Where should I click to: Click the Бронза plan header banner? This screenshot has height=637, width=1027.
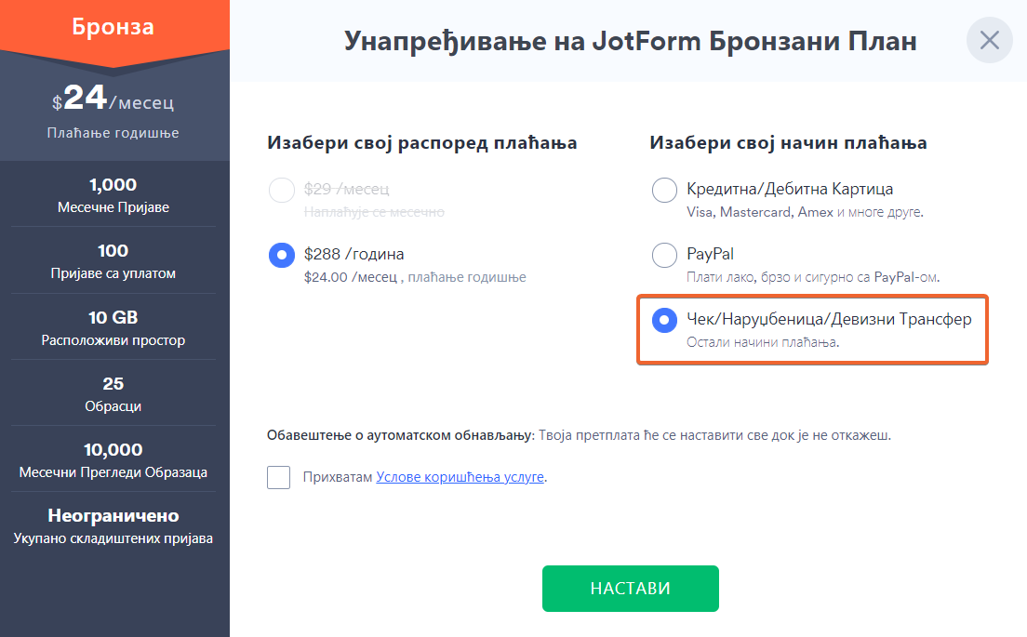pyautogui.click(x=113, y=27)
